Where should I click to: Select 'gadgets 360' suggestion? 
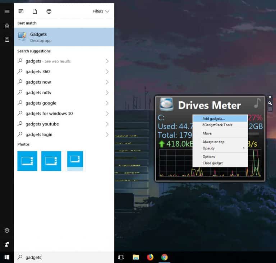coord(64,71)
